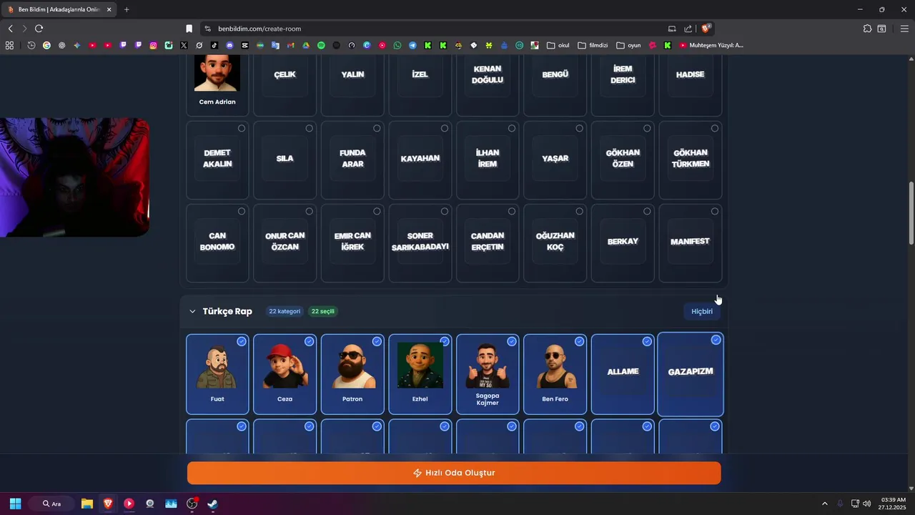Screen dimensions: 915x515
Task: Bookmark this page via address bar icon
Action: pyautogui.click(x=189, y=29)
